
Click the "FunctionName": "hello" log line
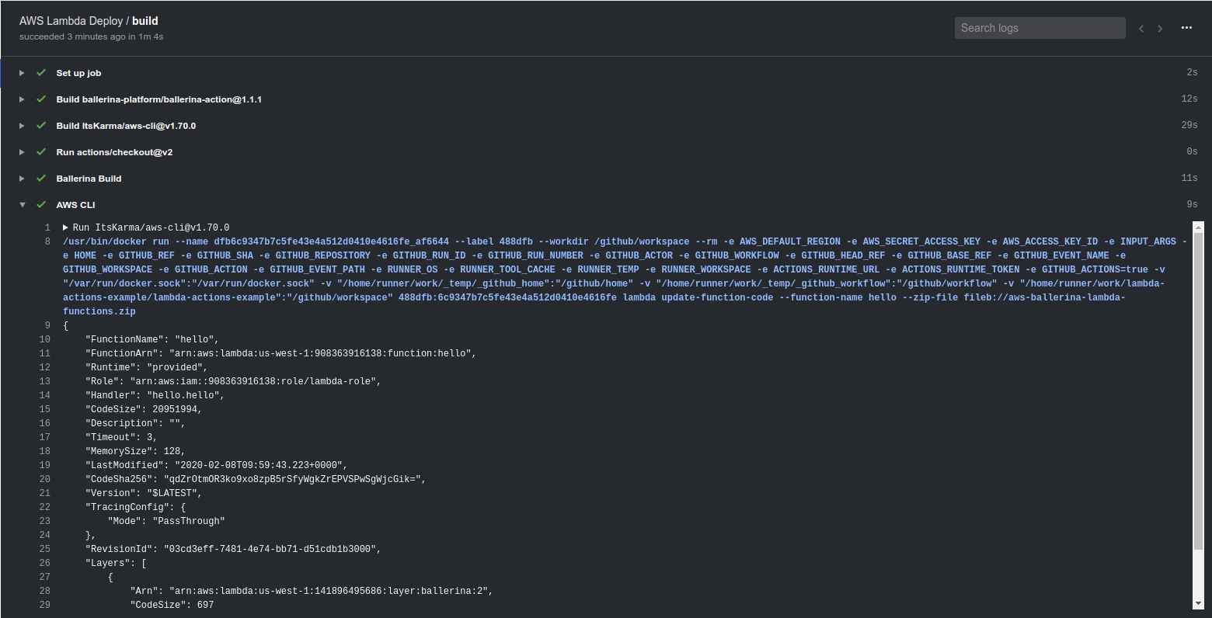point(152,339)
